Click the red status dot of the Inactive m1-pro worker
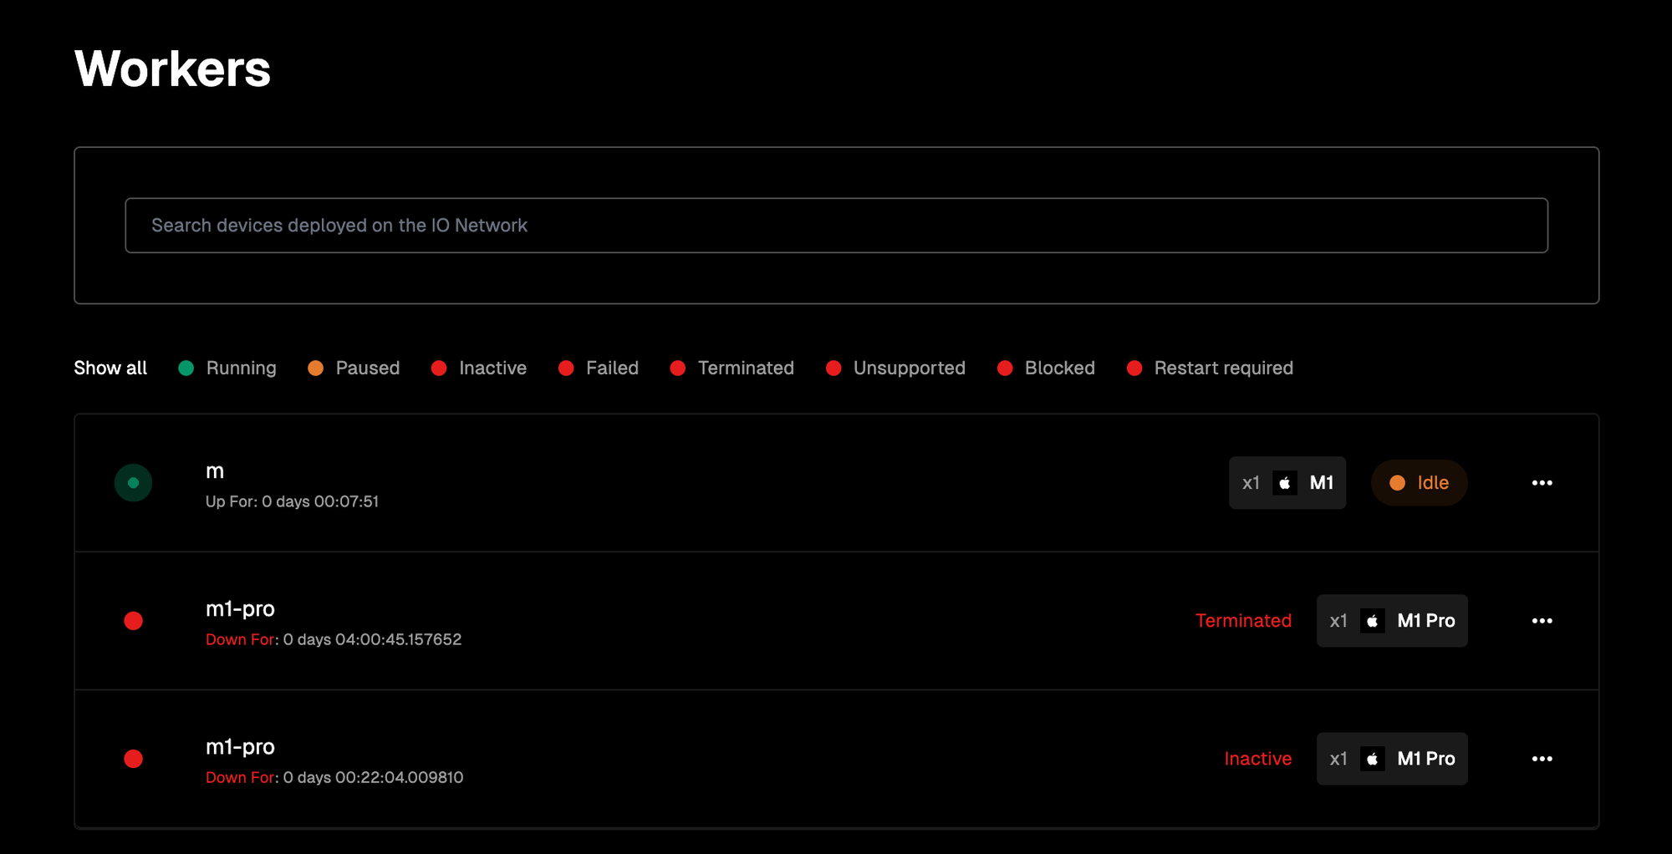1672x854 pixels. click(x=133, y=759)
